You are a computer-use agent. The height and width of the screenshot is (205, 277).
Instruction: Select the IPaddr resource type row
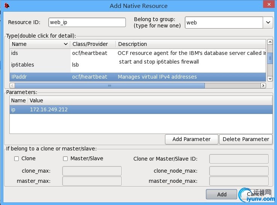(x=138, y=77)
